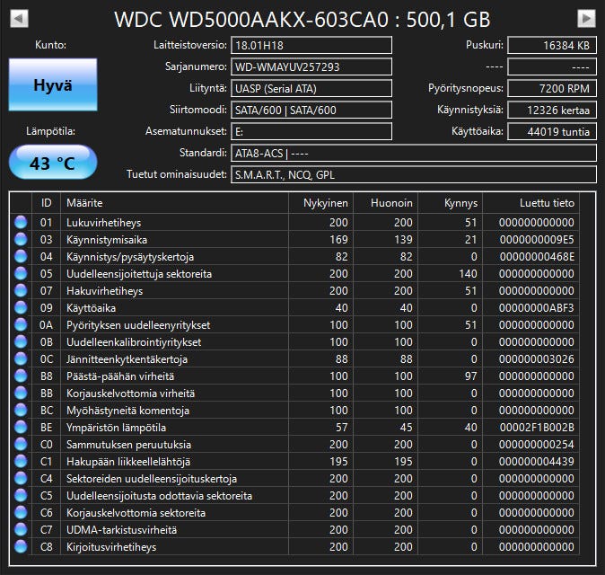Select status orb for Hakupään liikkeellelähtöjä row
This screenshot has width=605, height=575.
point(21,462)
